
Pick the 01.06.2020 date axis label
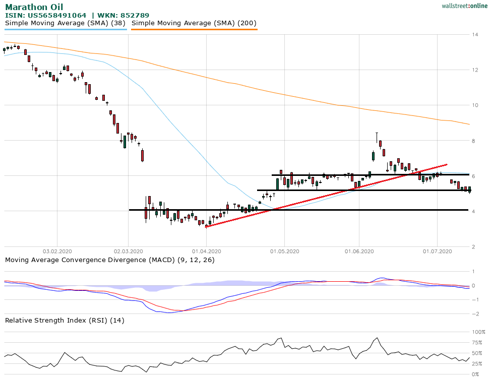pyautogui.click(x=359, y=251)
